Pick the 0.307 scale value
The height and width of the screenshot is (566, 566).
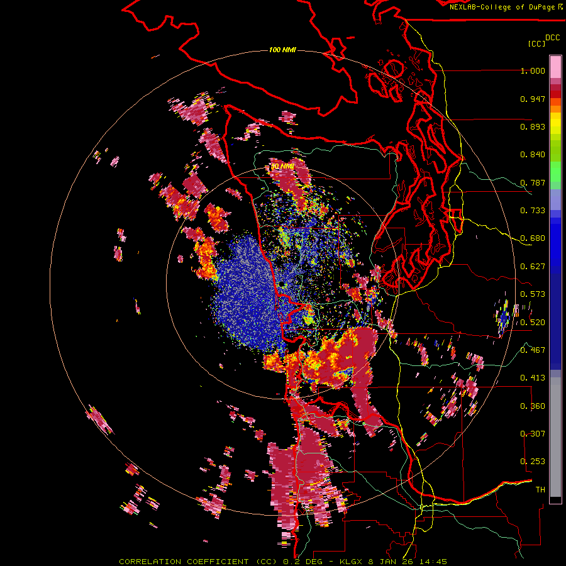click(x=533, y=434)
